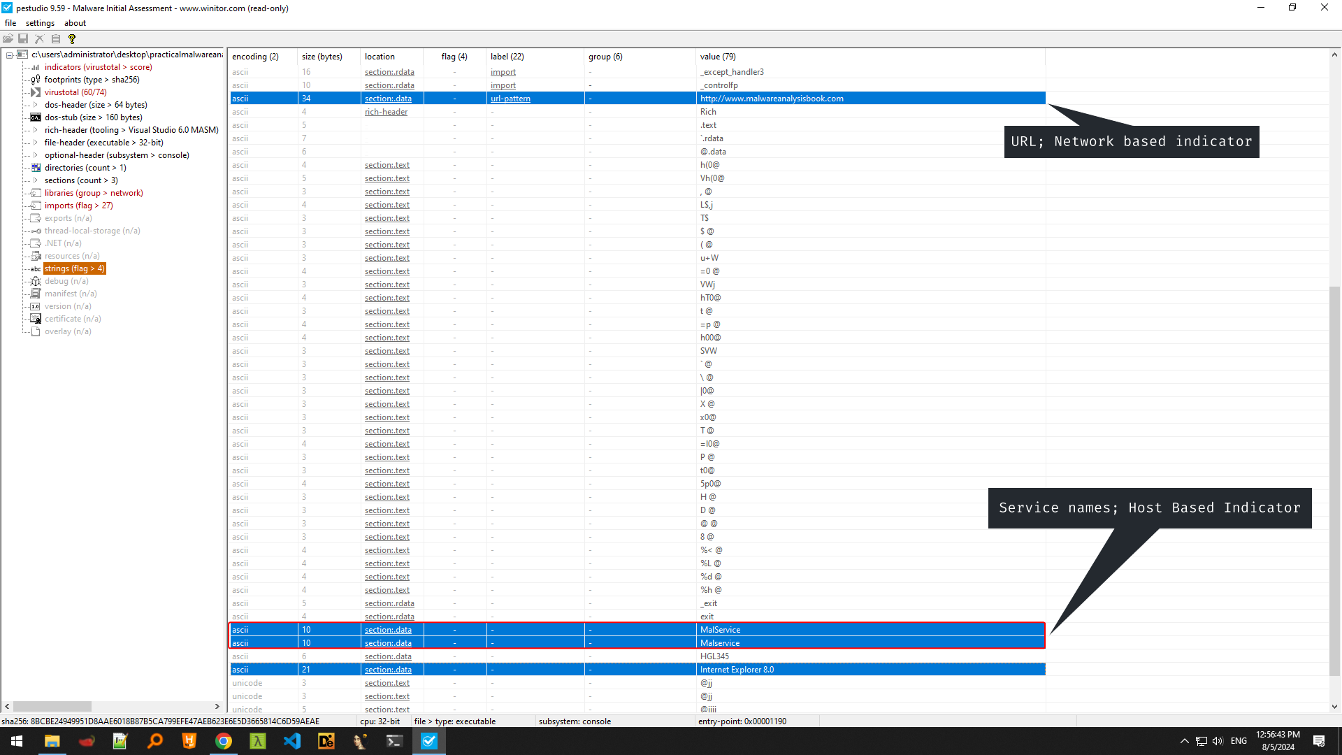Viewport: 1342px width, 755px height.
Task: Click the rich-header location link
Action: point(386,112)
